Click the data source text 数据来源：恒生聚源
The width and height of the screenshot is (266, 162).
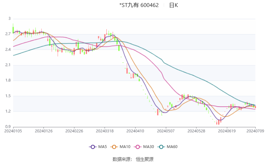[x=133, y=159]
